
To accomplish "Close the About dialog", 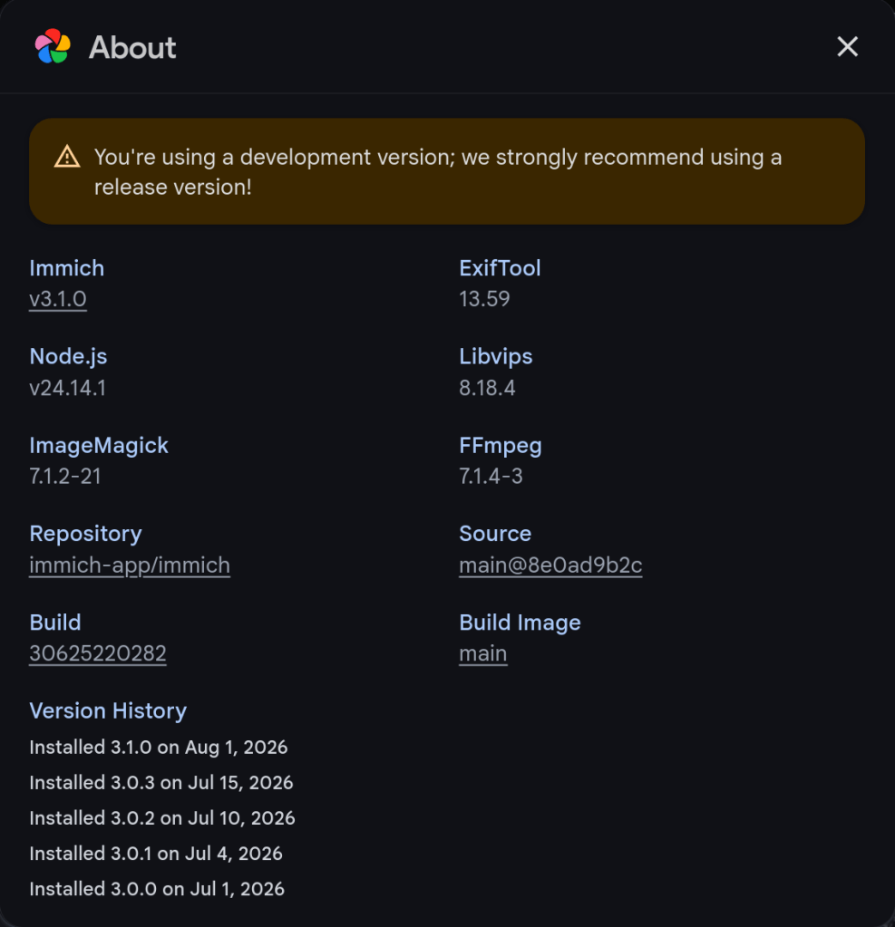I will [847, 46].
